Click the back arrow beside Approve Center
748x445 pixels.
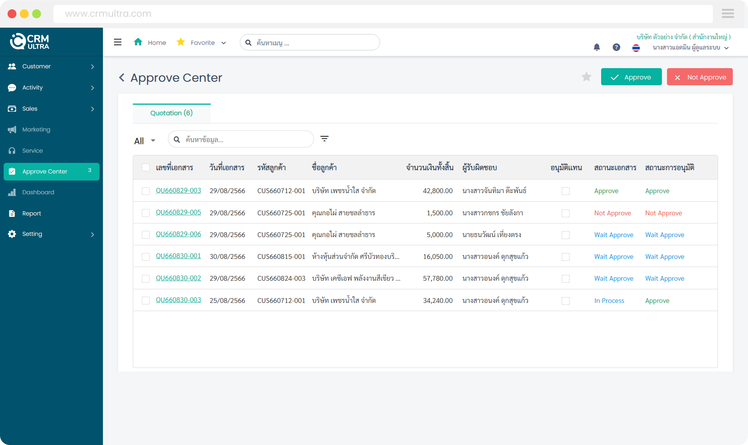122,77
